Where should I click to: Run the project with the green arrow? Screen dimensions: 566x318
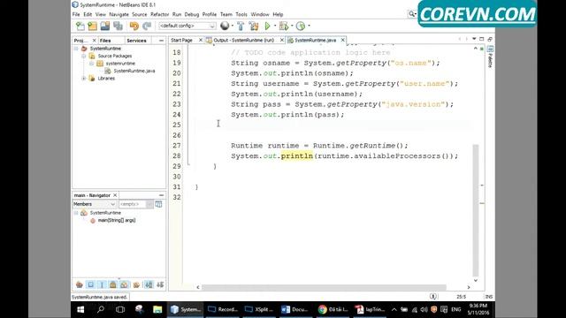click(x=267, y=26)
